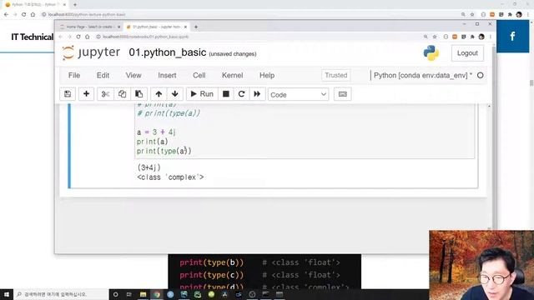Switch to Chrome on the taskbar
This screenshot has width=534, height=300.
(157, 294)
